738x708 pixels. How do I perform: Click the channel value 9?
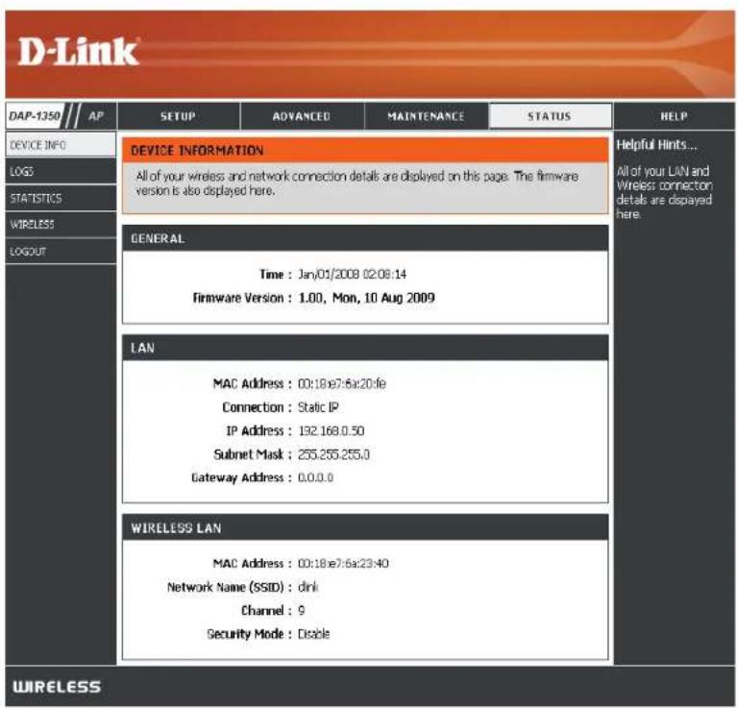302,610
